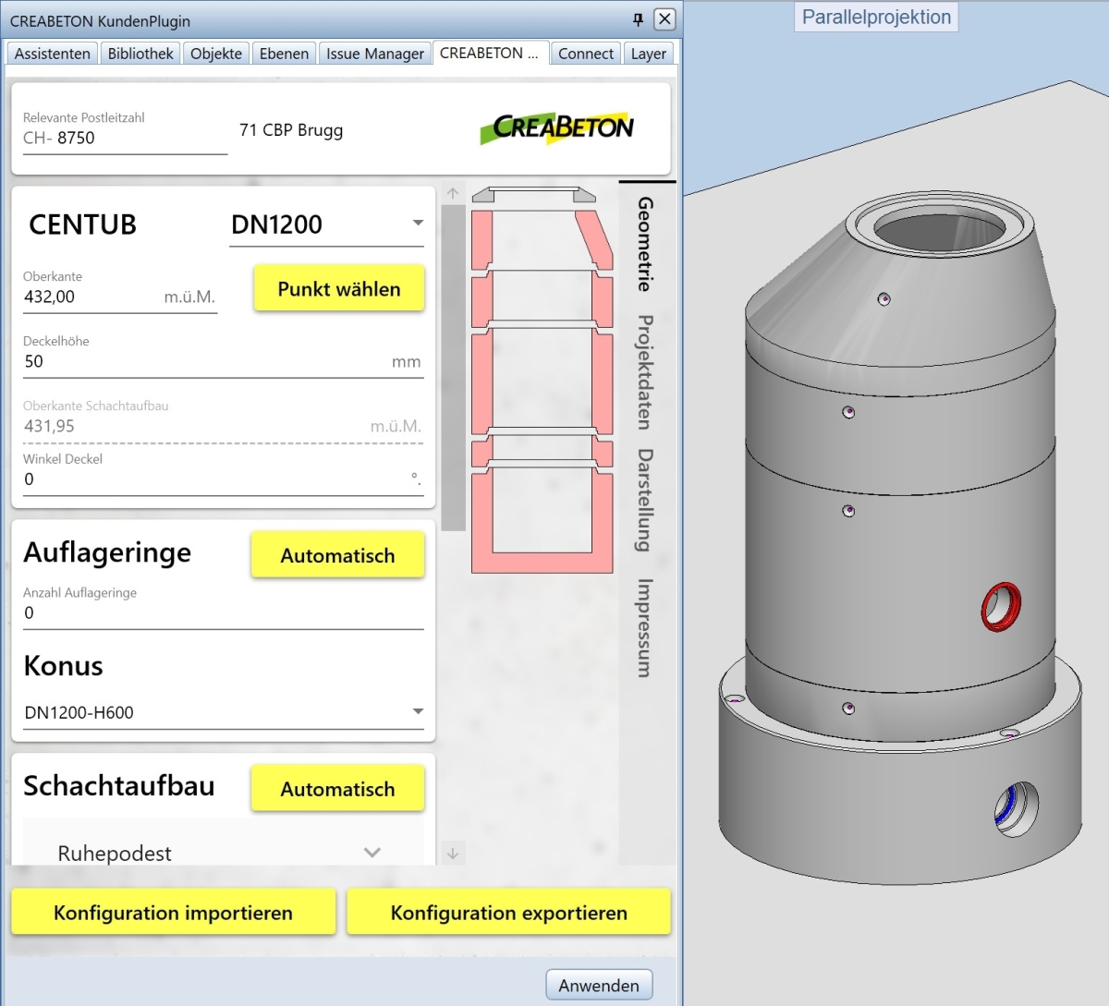The height and width of the screenshot is (1006, 1109).
Task: Expand the Ruhepodest section
Action: point(223,853)
